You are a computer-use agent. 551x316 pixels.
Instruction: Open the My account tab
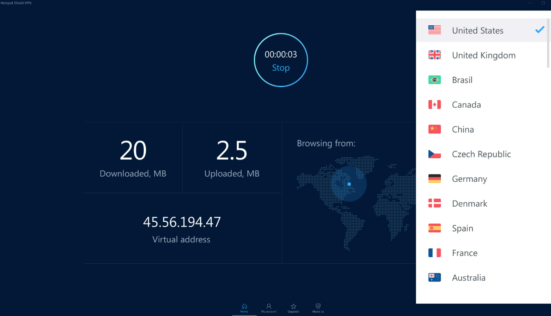269,306
